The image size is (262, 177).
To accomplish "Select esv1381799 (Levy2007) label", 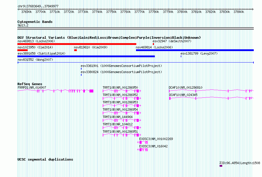I will coord(199,53).
